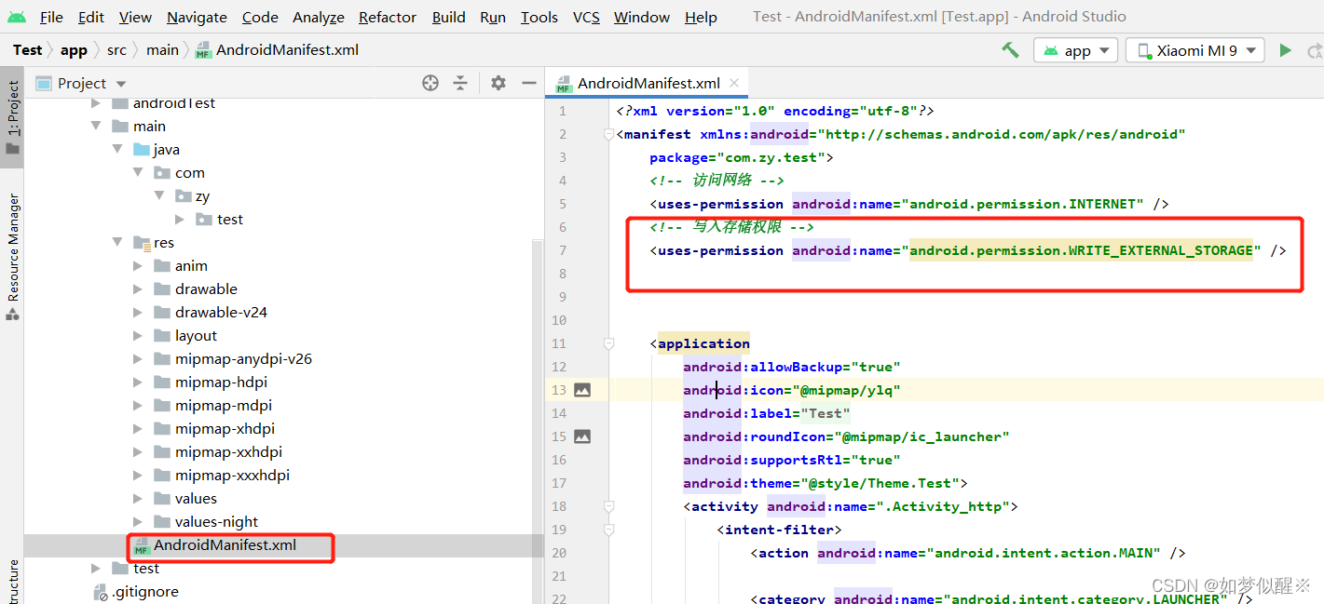Expand the test package under zy

click(x=180, y=219)
